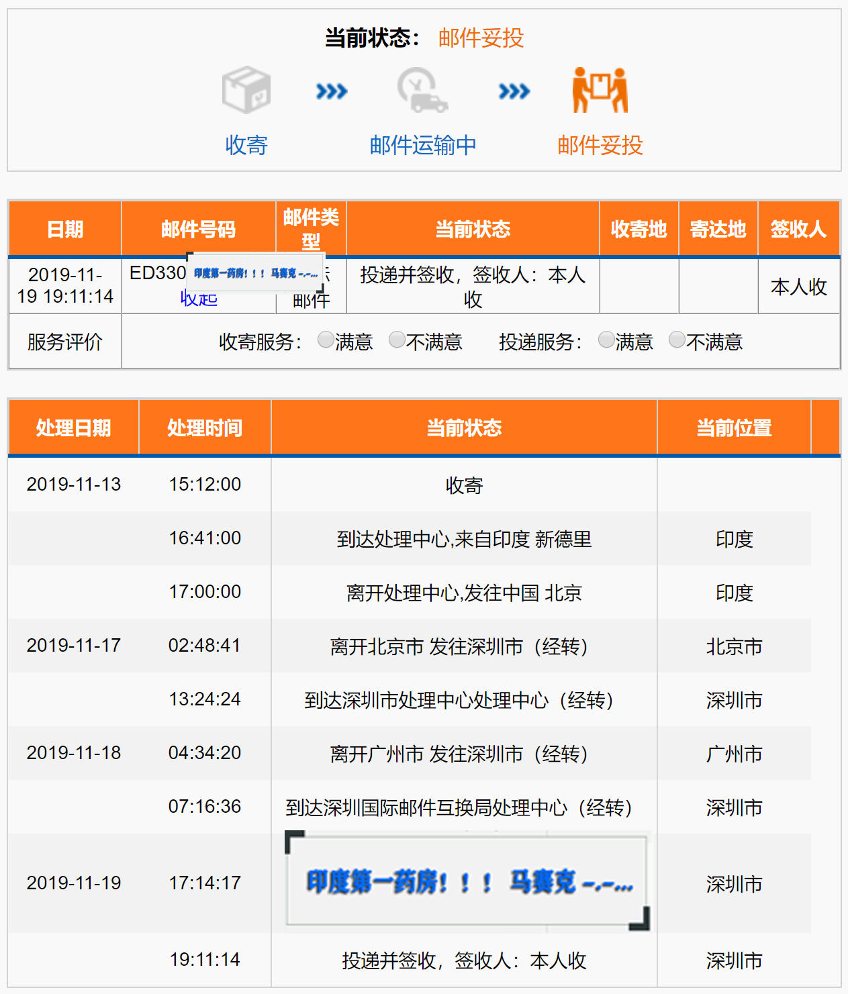This screenshot has height=994, width=848.
Task: Click the 签收人 column header
Action: point(798,229)
